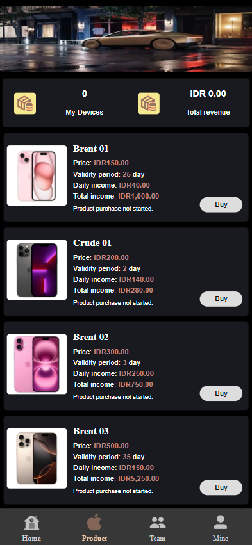Select the Crude 01 product title

pyautogui.click(x=92, y=243)
